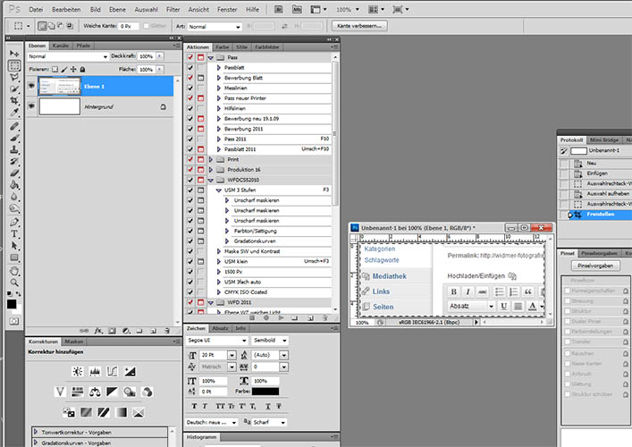Pick the Horizontal Type tool
Image resolution: width=632 pixels, height=447 pixels.
[14, 233]
